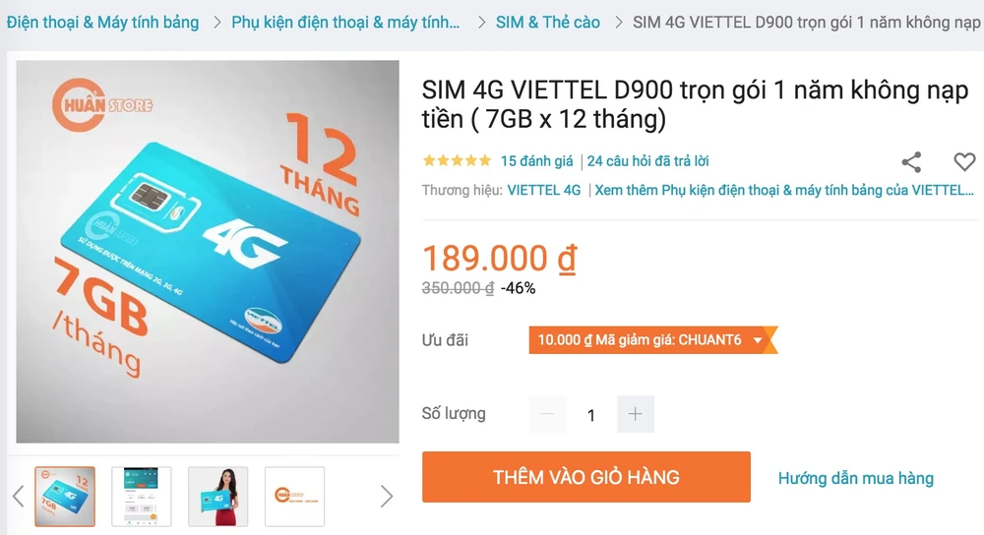The width and height of the screenshot is (984, 535).
Task: Add product to wishlist heart icon
Action: pos(964,162)
